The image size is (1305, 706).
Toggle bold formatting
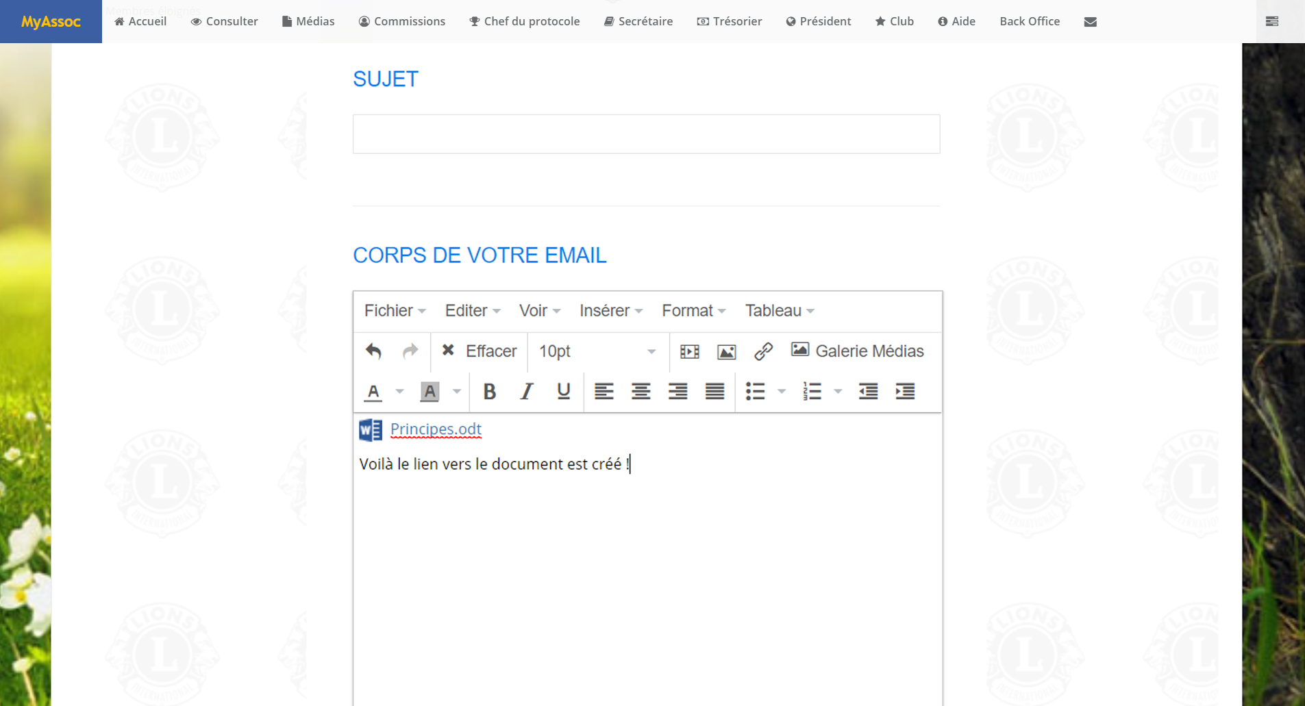(x=489, y=391)
